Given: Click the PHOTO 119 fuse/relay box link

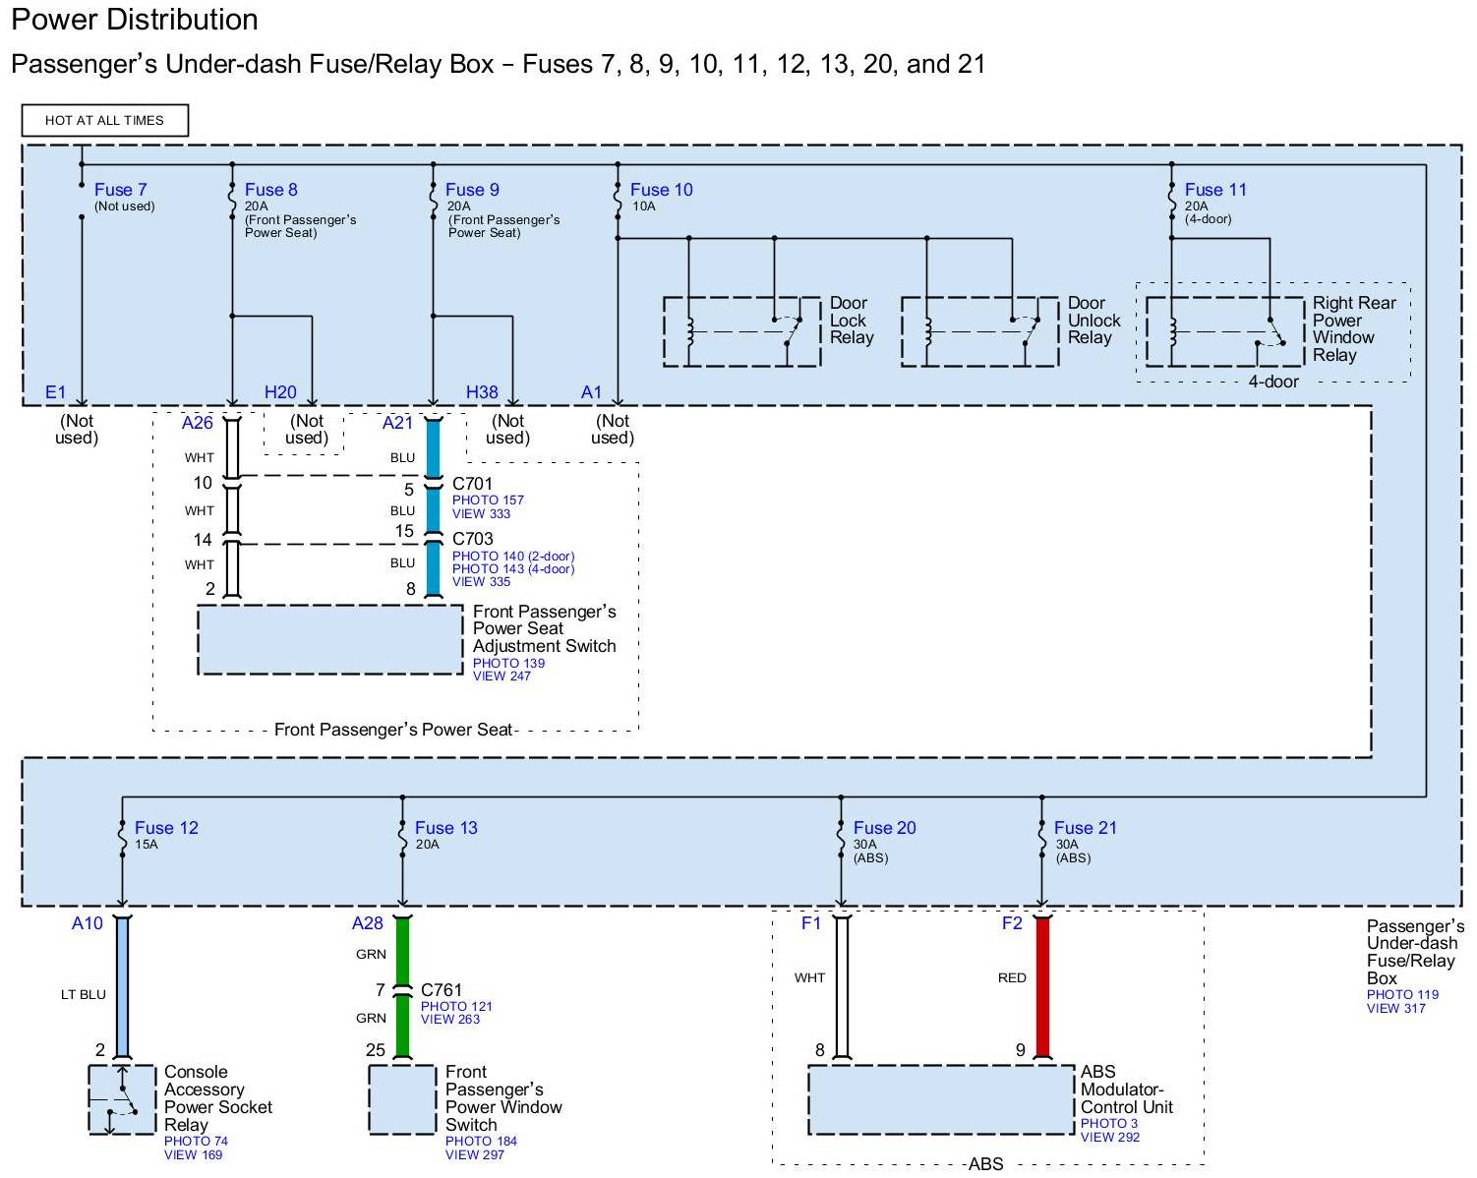Looking at the screenshot, I should 1402,995.
